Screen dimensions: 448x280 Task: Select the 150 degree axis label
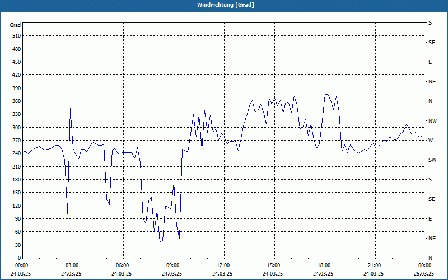pyautogui.click(x=16, y=193)
